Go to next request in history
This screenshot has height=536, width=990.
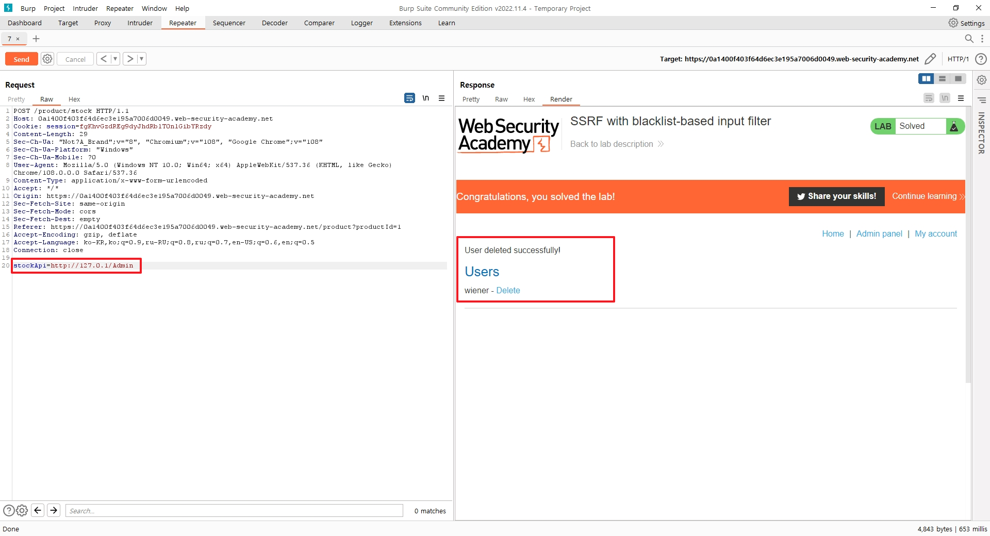pos(130,59)
